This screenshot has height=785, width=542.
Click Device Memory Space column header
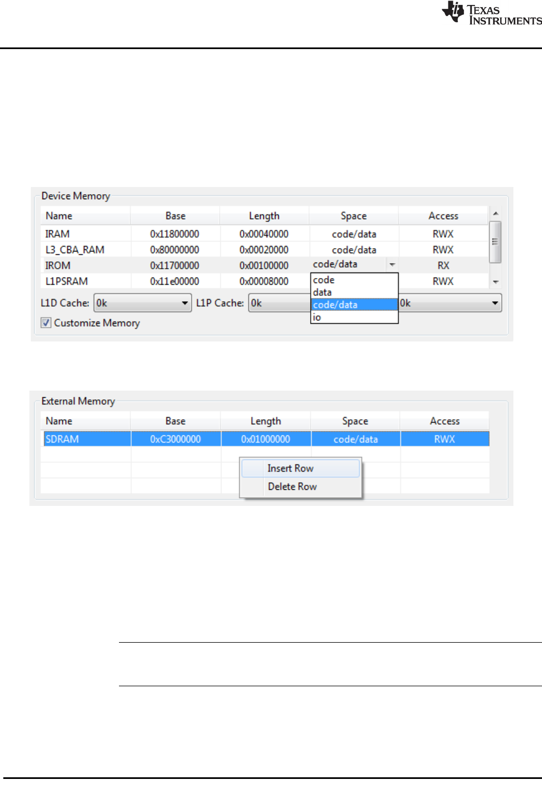click(354, 216)
